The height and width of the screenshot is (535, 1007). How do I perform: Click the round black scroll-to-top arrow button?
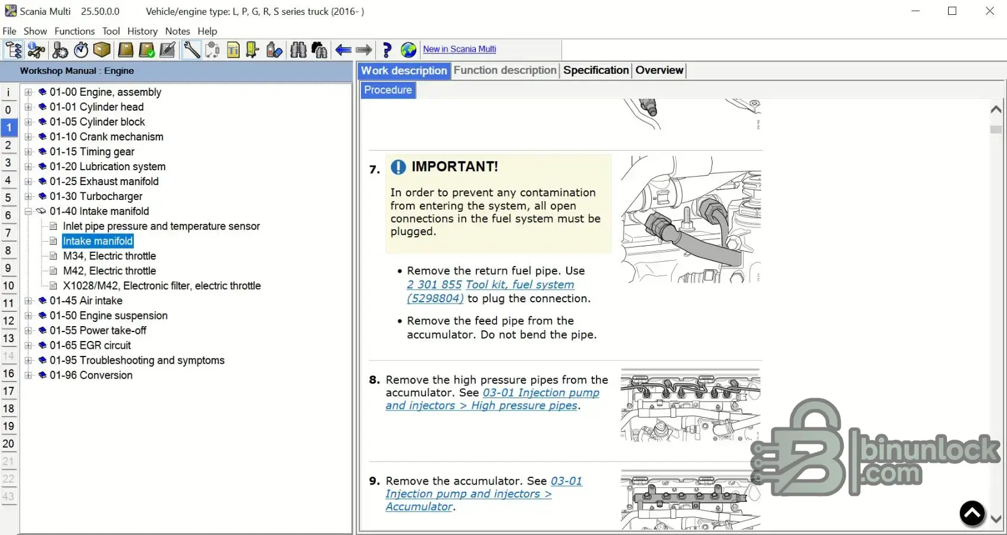[x=973, y=513]
